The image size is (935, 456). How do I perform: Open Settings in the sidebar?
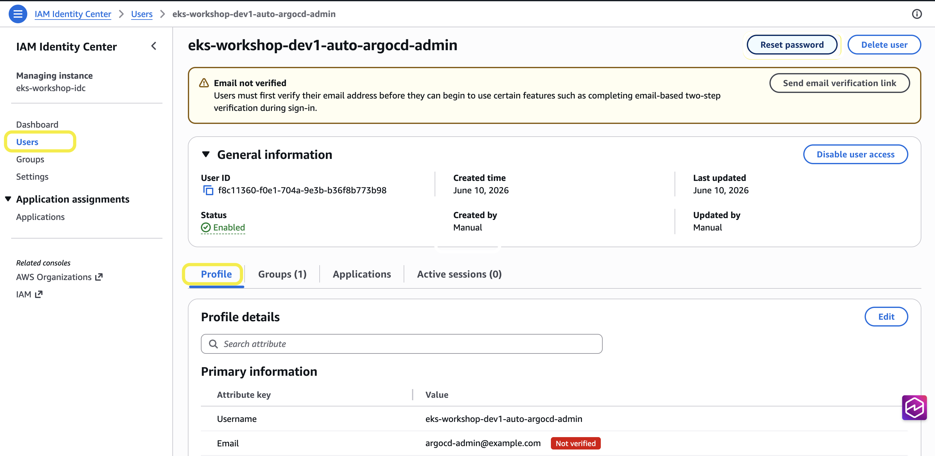[32, 177]
